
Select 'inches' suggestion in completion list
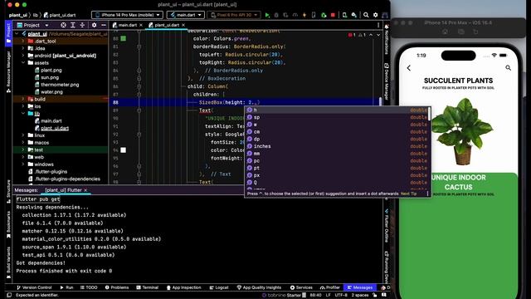point(338,146)
